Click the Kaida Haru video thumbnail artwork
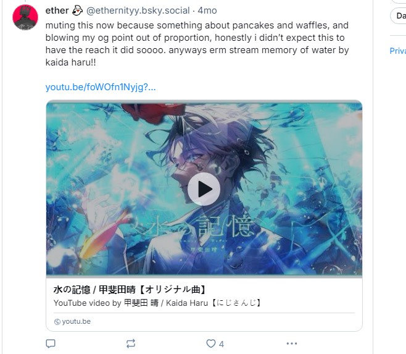This screenshot has height=354, width=406. point(204,188)
